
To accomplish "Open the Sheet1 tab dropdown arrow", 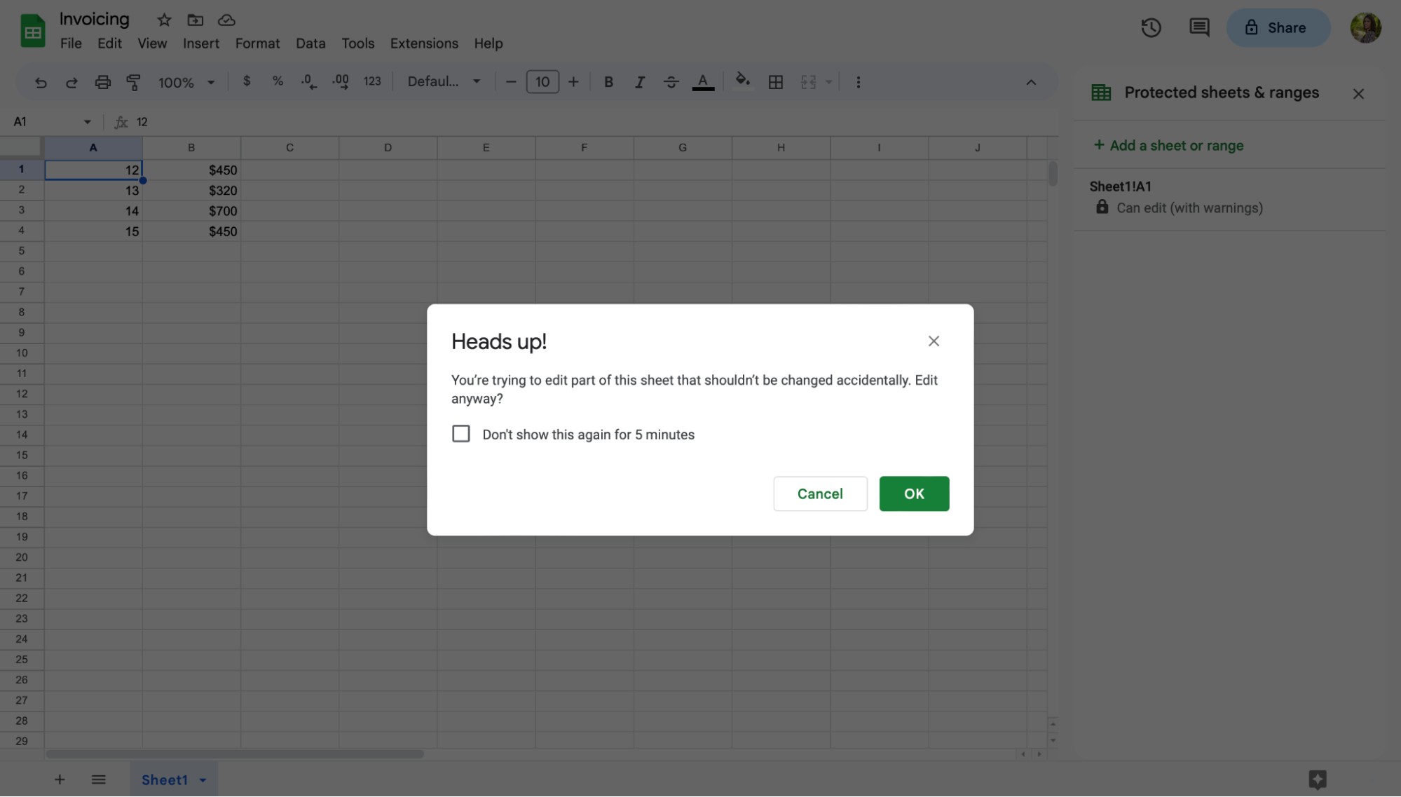I will 203,779.
